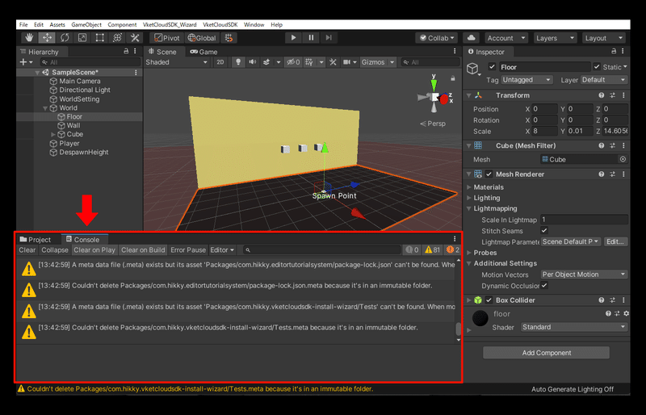
Task: Open the Layers dropdown in toolbar
Action: 555,38
